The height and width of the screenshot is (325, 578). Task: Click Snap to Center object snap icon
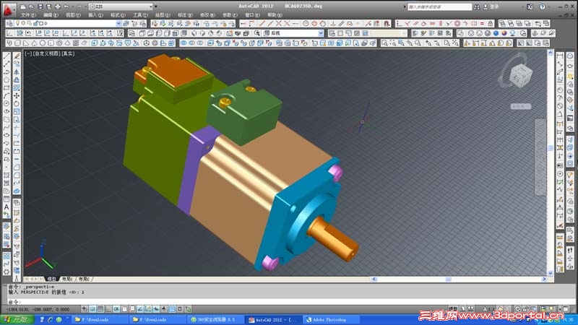tap(306, 24)
